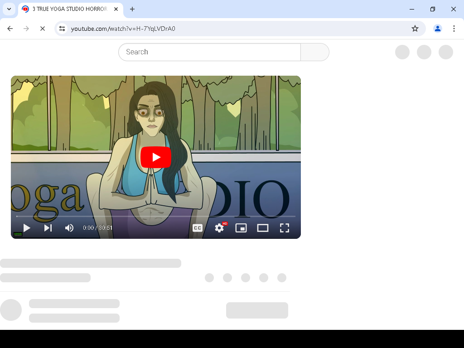Play the video using the control bar
The width and height of the screenshot is (464, 348).
point(27,228)
